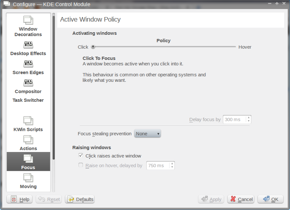Uncheck Click raises active window
290x210 pixels.
pos(81,156)
